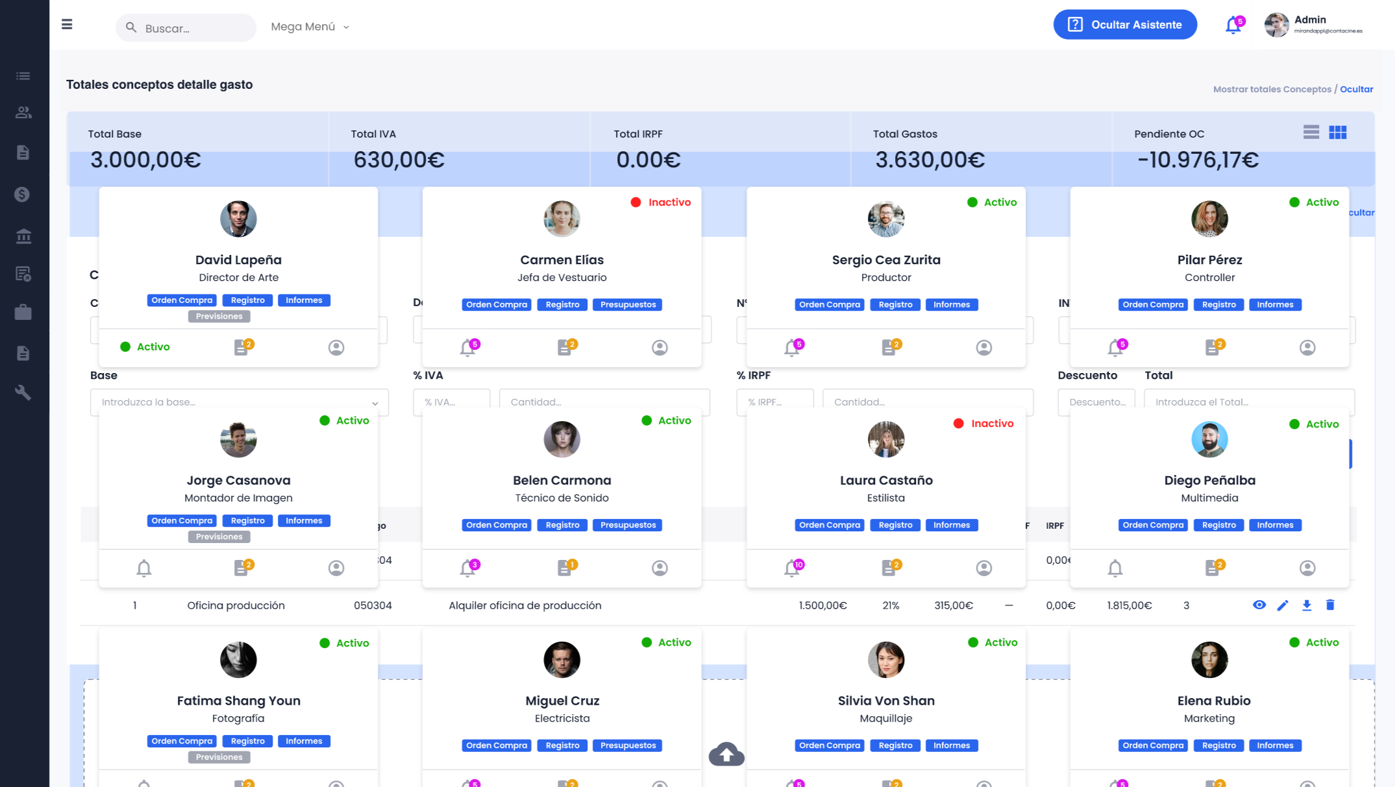Viewport: 1395px width, 787px height.
Task: Switch to grid view using the grid icon
Action: [x=1338, y=132]
